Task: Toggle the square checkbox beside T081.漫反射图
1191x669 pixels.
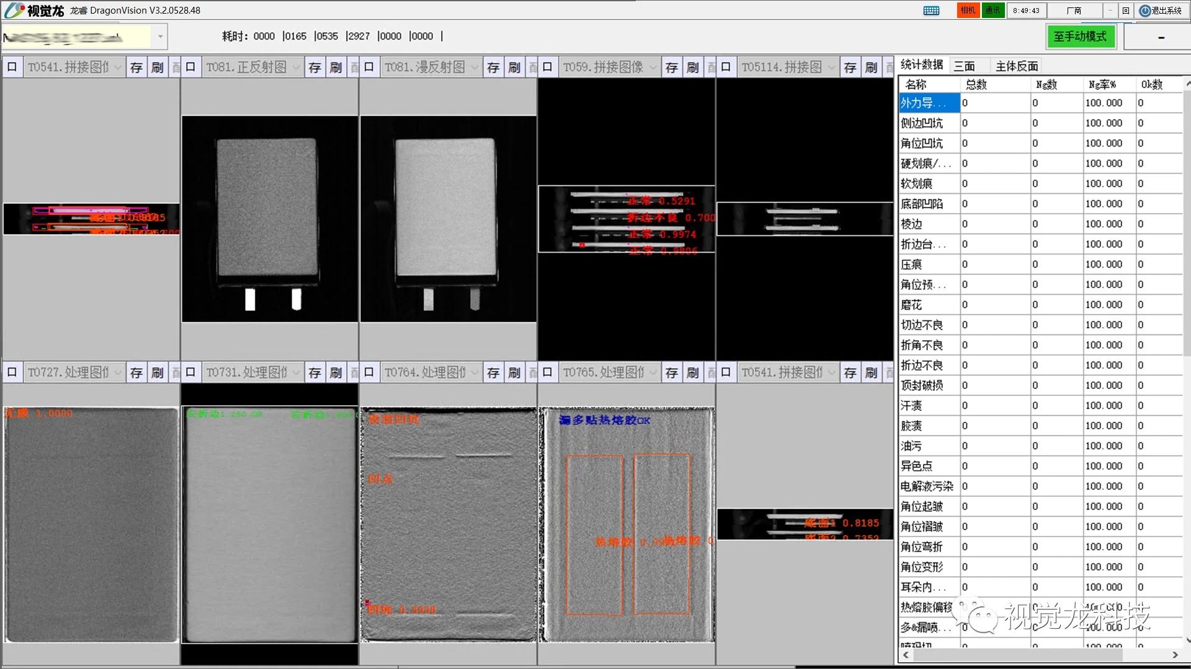Action: (369, 67)
